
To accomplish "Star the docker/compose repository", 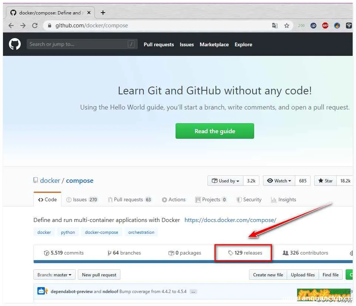I will tap(326, 181).
